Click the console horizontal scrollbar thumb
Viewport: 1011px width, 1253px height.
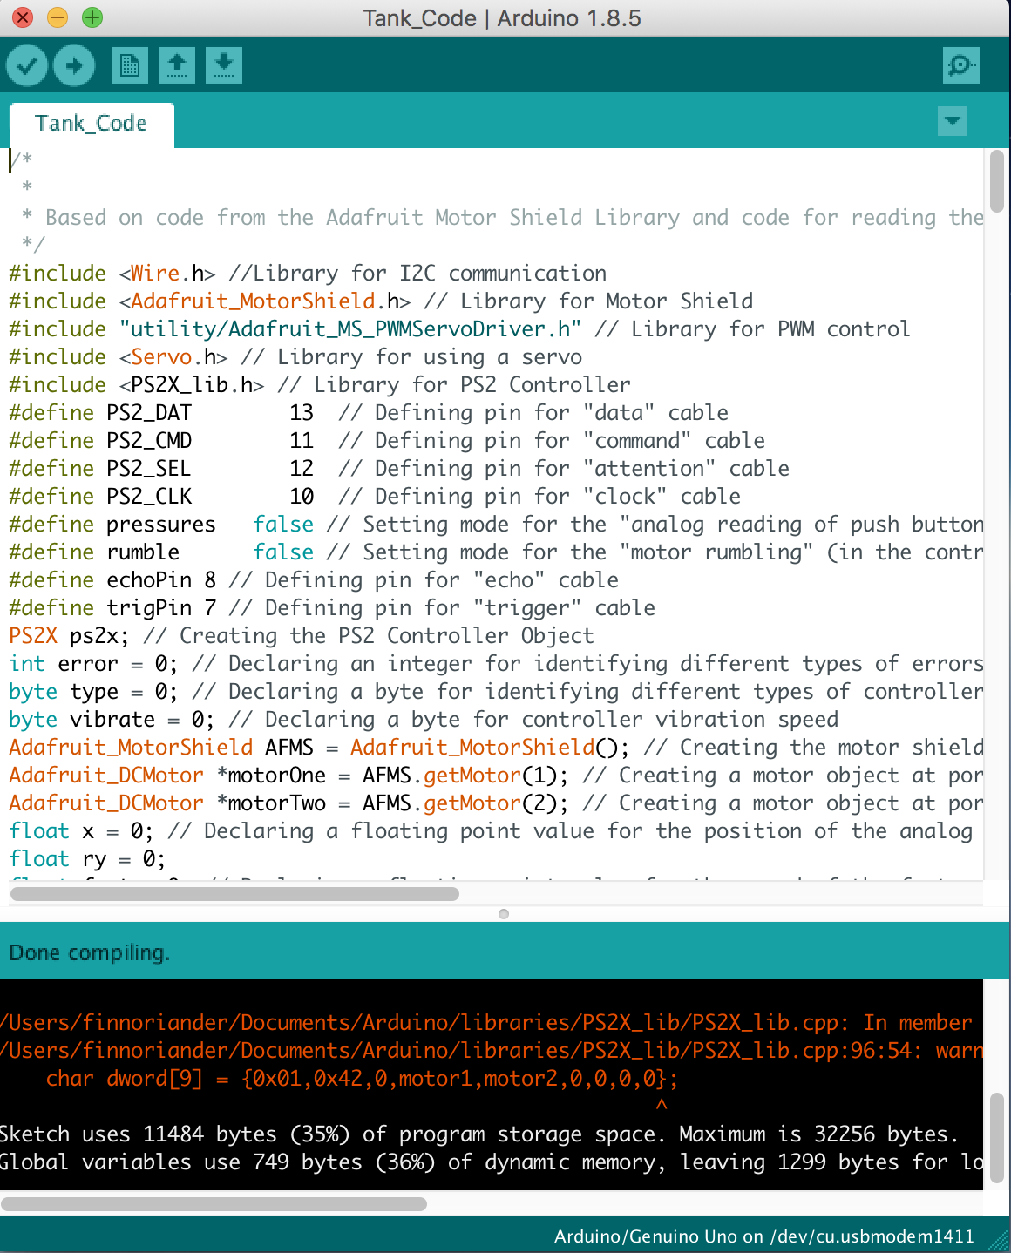pyautogui.click(x=214, y=1204)
